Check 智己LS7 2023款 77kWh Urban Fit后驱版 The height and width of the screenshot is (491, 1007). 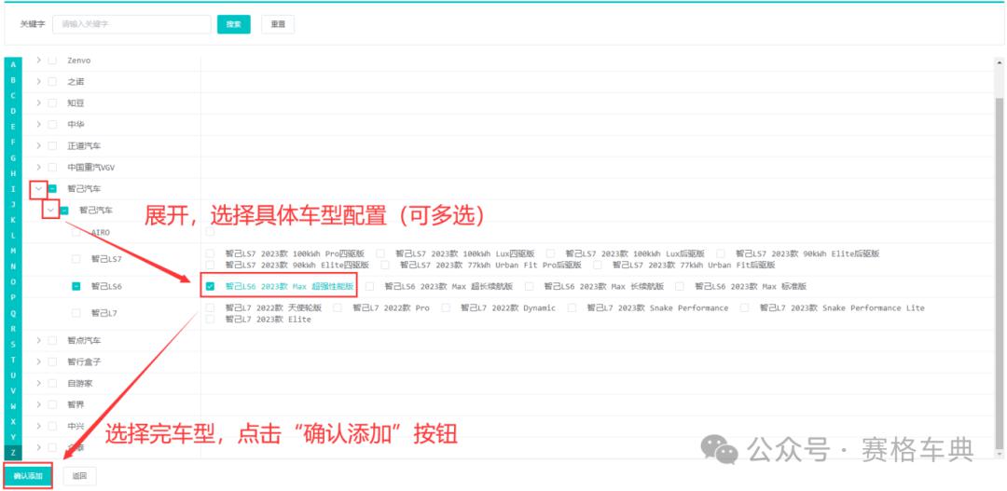click(x=598, y=265)
